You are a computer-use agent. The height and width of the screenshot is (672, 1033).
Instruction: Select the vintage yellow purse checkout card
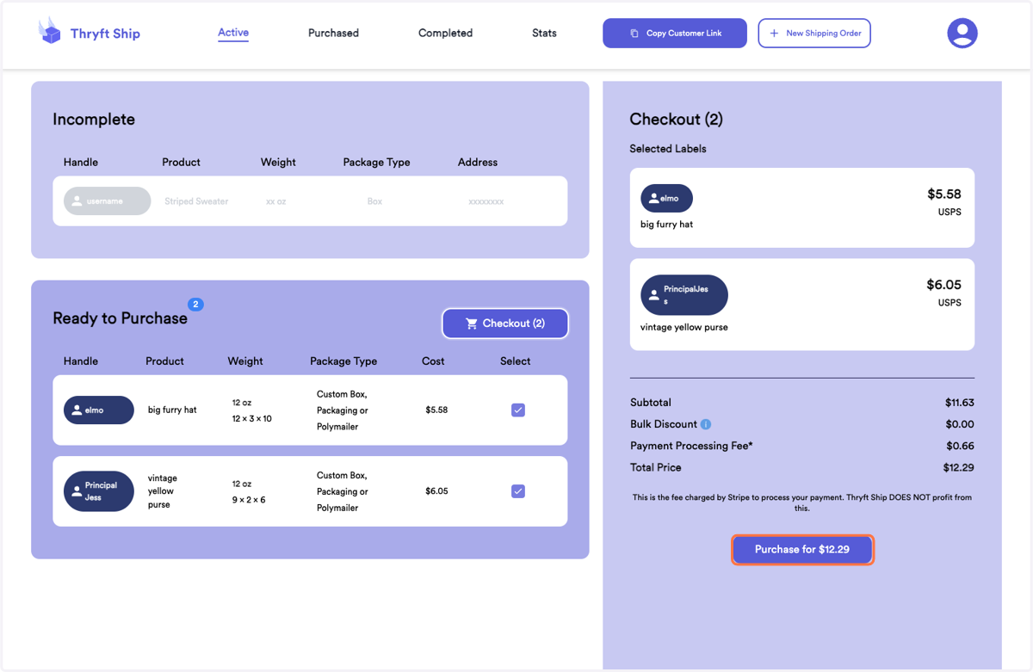[802, 305]
